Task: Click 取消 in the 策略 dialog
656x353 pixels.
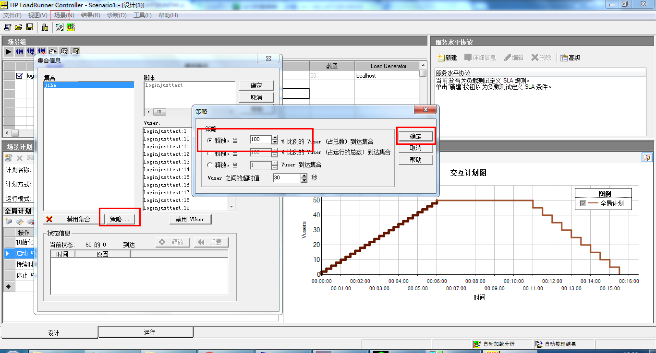Action: click(416, 148)
